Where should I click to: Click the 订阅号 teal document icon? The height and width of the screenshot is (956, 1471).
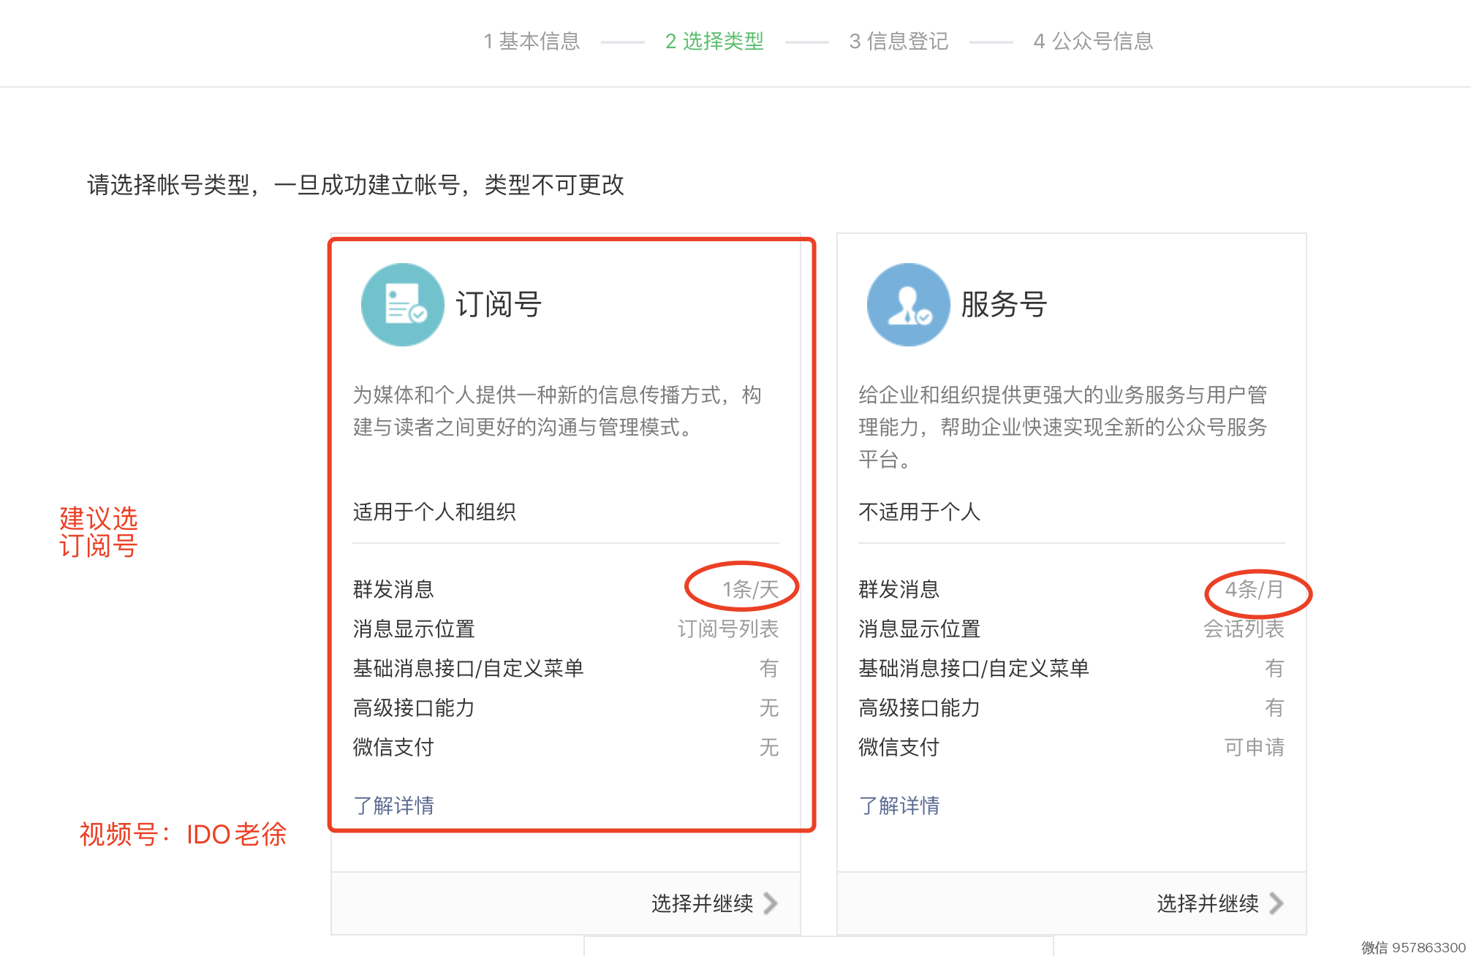(402, 305)
